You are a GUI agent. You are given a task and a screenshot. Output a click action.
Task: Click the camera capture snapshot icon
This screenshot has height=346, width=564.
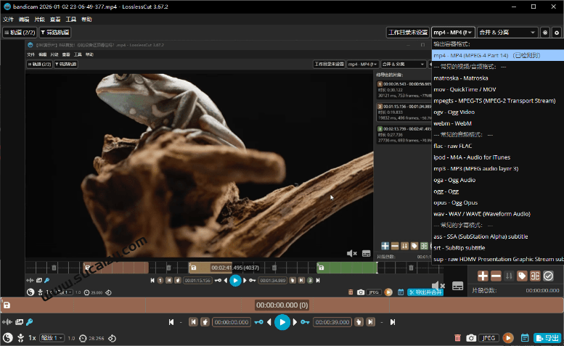pos(471,338)
